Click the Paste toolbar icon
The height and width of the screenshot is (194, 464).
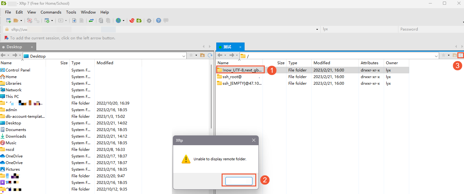(x=108, y=20)
